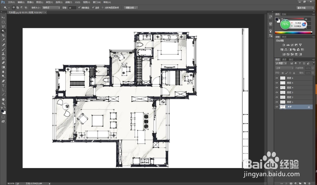Select the Eraser tool
This screenshot has height=185, width=317.
pyautogui.click(x=3, y=63)
